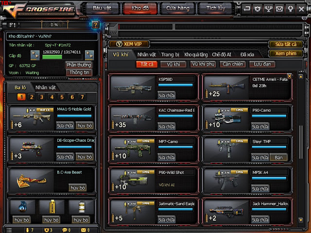The width and height of the screenshot is (311, 233).
Task: Open the trophy icon in top bar
Action: point(269,9)
